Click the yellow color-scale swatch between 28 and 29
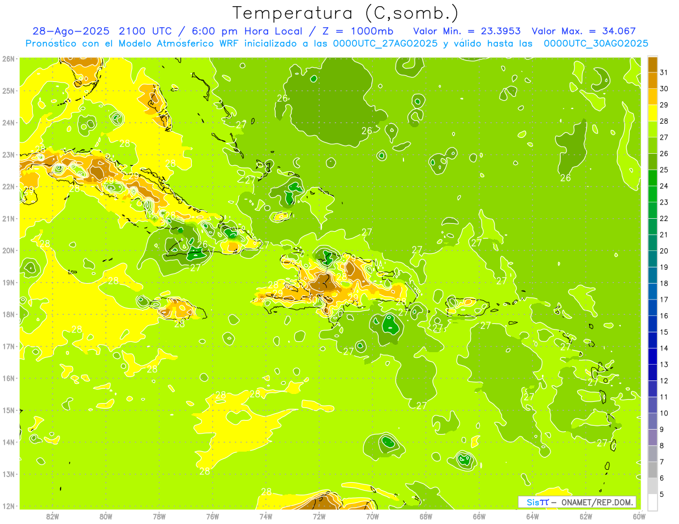Screen dimensions: 679x524 tap(652, 113)
